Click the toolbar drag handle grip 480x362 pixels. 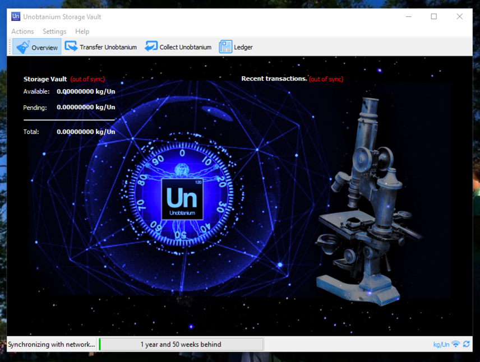[10, 47]
